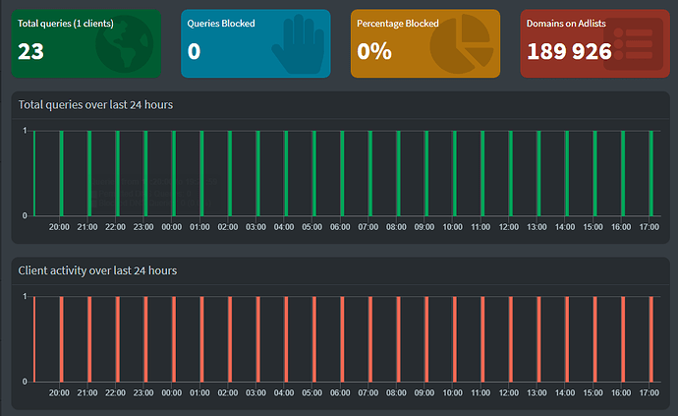
Task: Click the '13:00' axis label in Total queries chart
Action: [537, 227]
